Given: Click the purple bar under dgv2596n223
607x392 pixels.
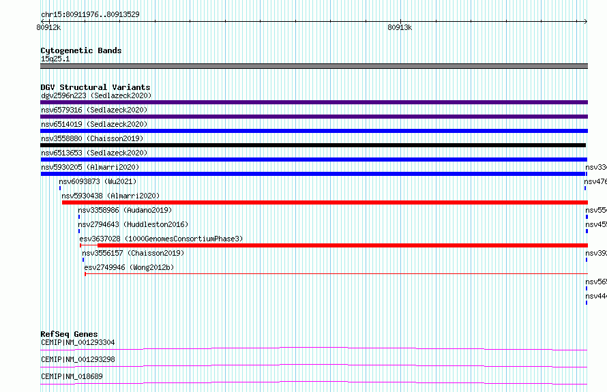Looking at the screenshot, I should [314, 102].
